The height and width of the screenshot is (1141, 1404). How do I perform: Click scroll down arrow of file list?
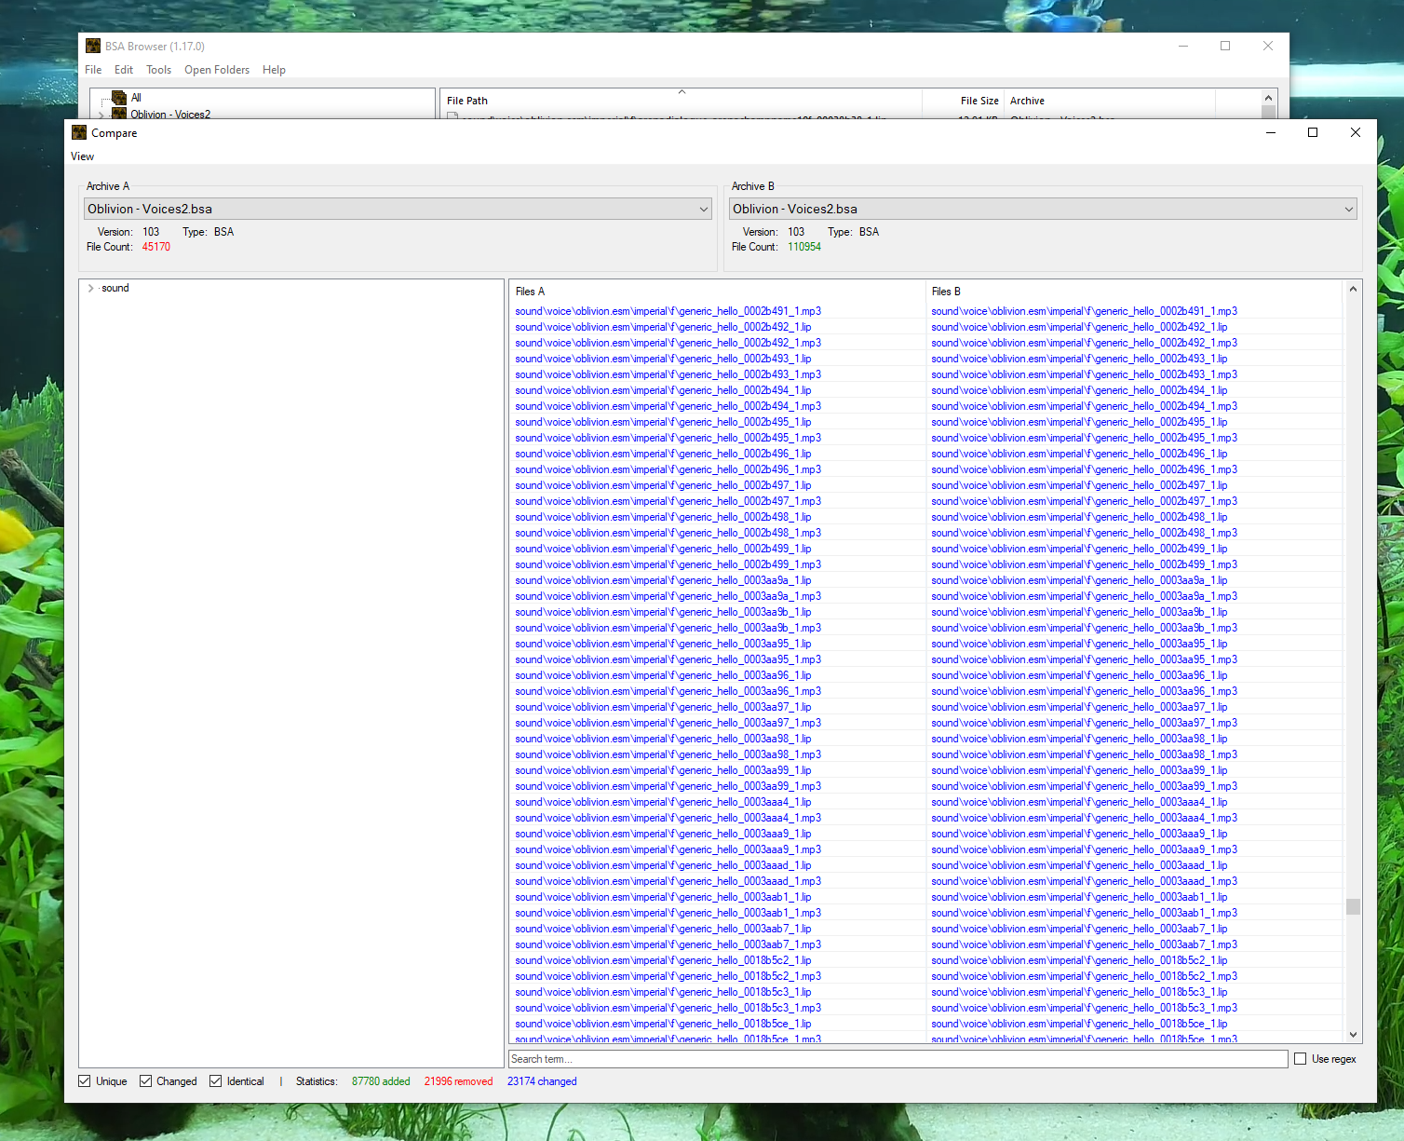[x=1353, y=1035]
